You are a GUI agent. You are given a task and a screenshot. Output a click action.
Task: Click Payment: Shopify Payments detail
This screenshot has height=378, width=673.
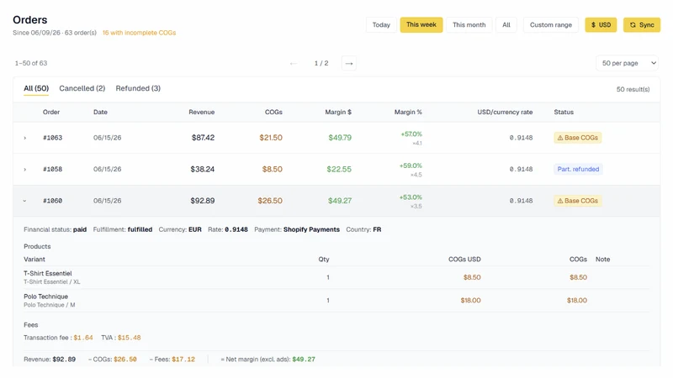[x=297, y=229]
